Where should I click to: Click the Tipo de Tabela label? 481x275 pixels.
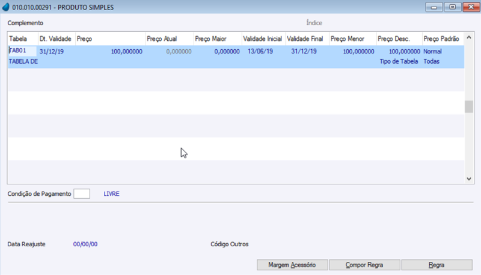click(x=399, y=61)
